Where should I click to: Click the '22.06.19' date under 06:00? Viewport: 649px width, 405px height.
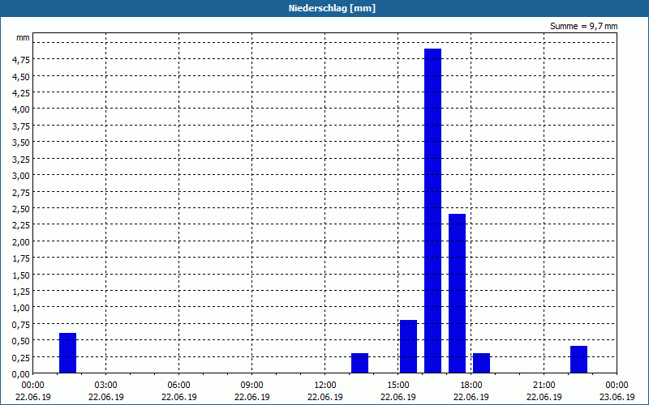tap(178, 397)
